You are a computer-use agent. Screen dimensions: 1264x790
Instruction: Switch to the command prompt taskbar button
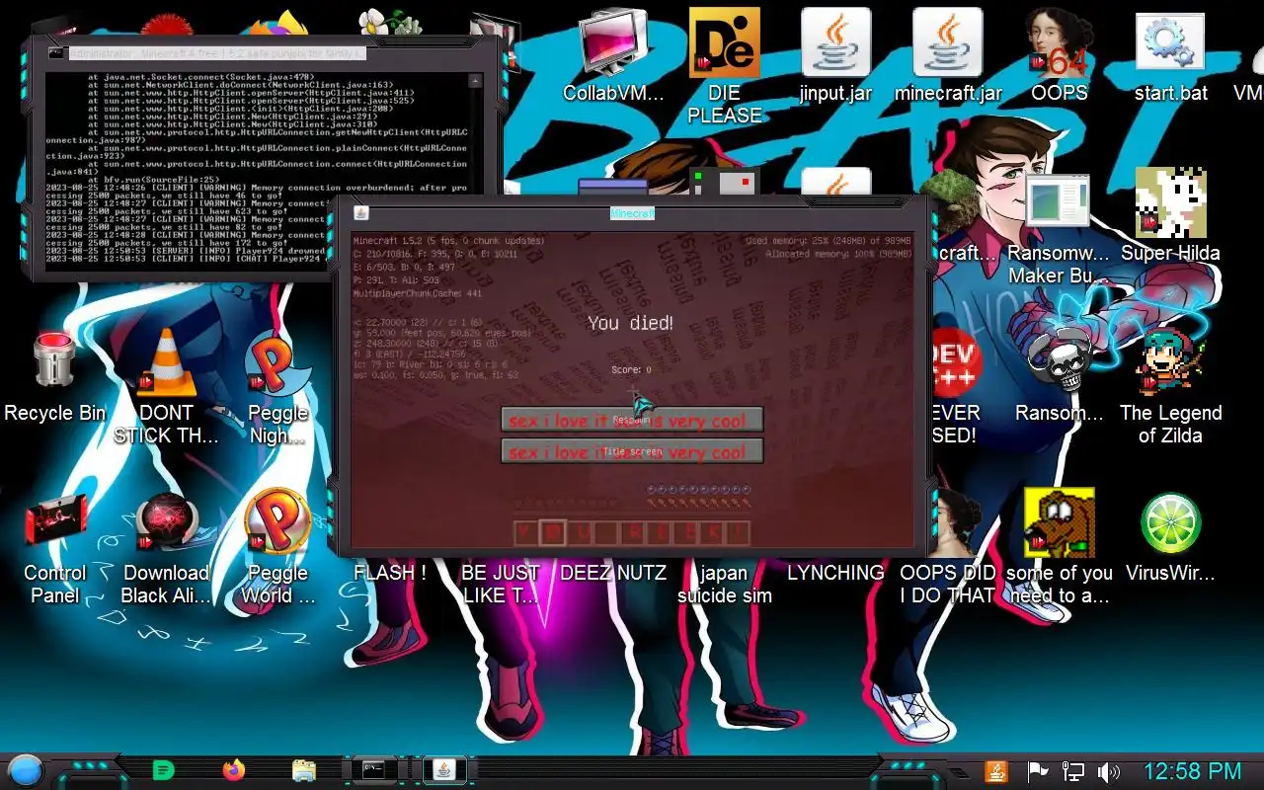point(375,770)
